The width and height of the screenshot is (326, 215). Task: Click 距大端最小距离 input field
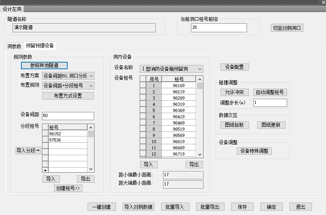(x=183, y=184)
